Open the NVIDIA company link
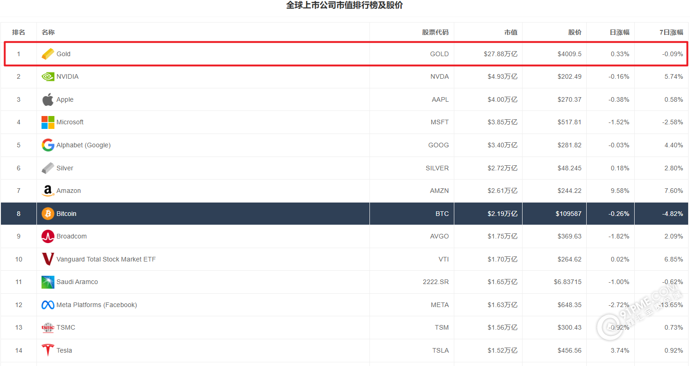The image size is (690, 366). click(x=67, y=76)
